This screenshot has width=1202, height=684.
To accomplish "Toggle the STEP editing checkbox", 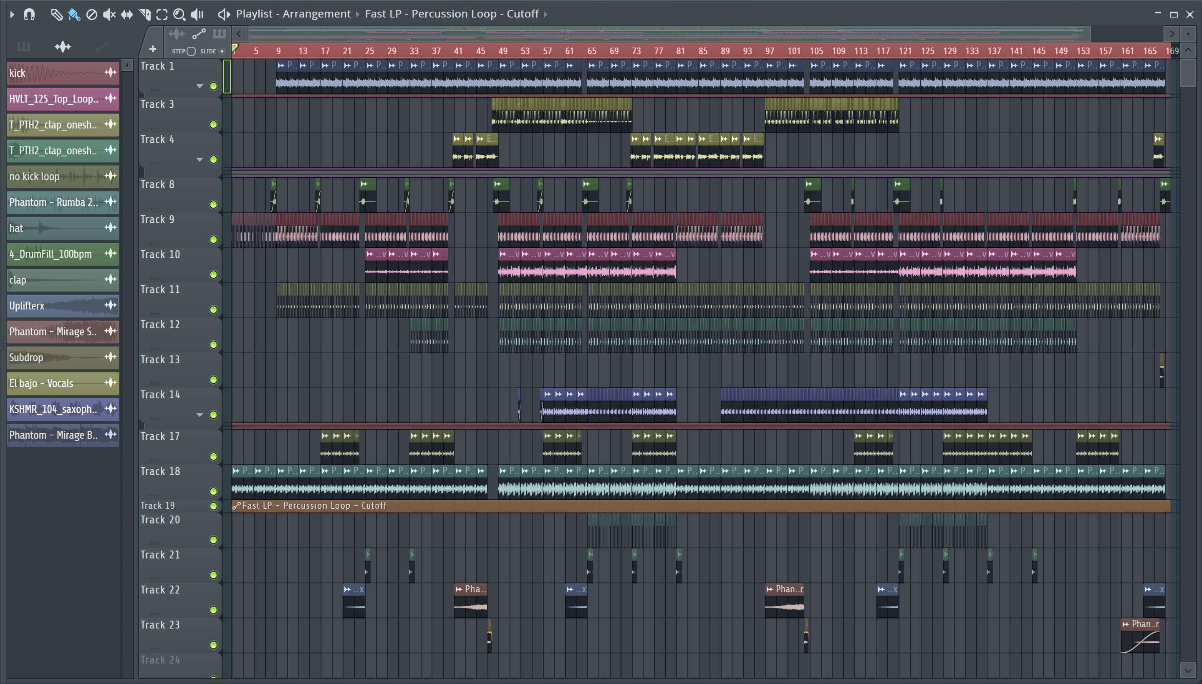I will pos(191,51).
